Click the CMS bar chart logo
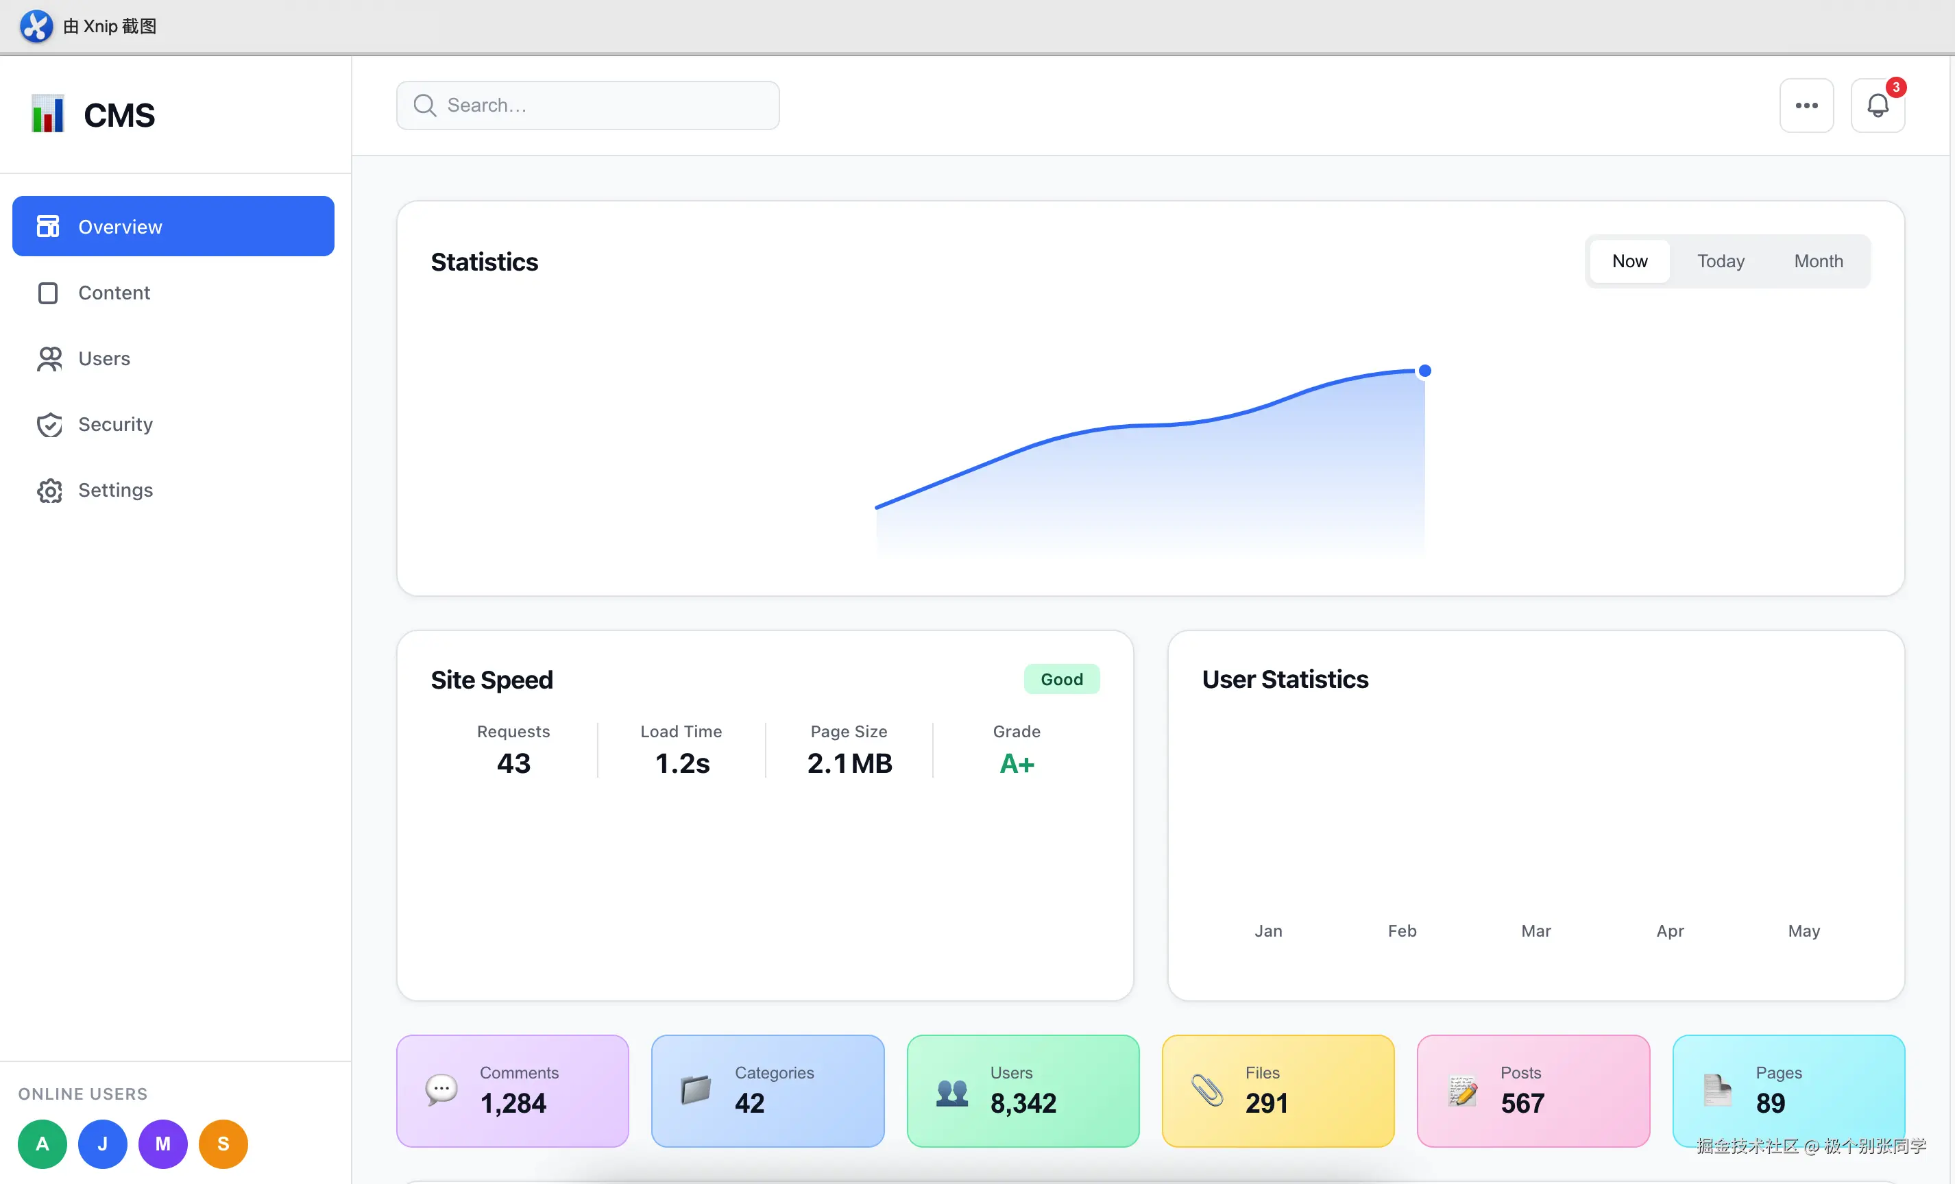This screenshot has width=1955, height=1184. click(47, 114)
